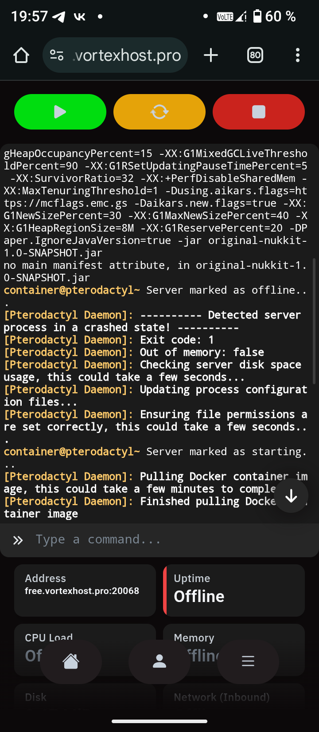Tap vortexhost.pro address bar
The width and height of the screenshot is (319, 732).
coord(128,55)
